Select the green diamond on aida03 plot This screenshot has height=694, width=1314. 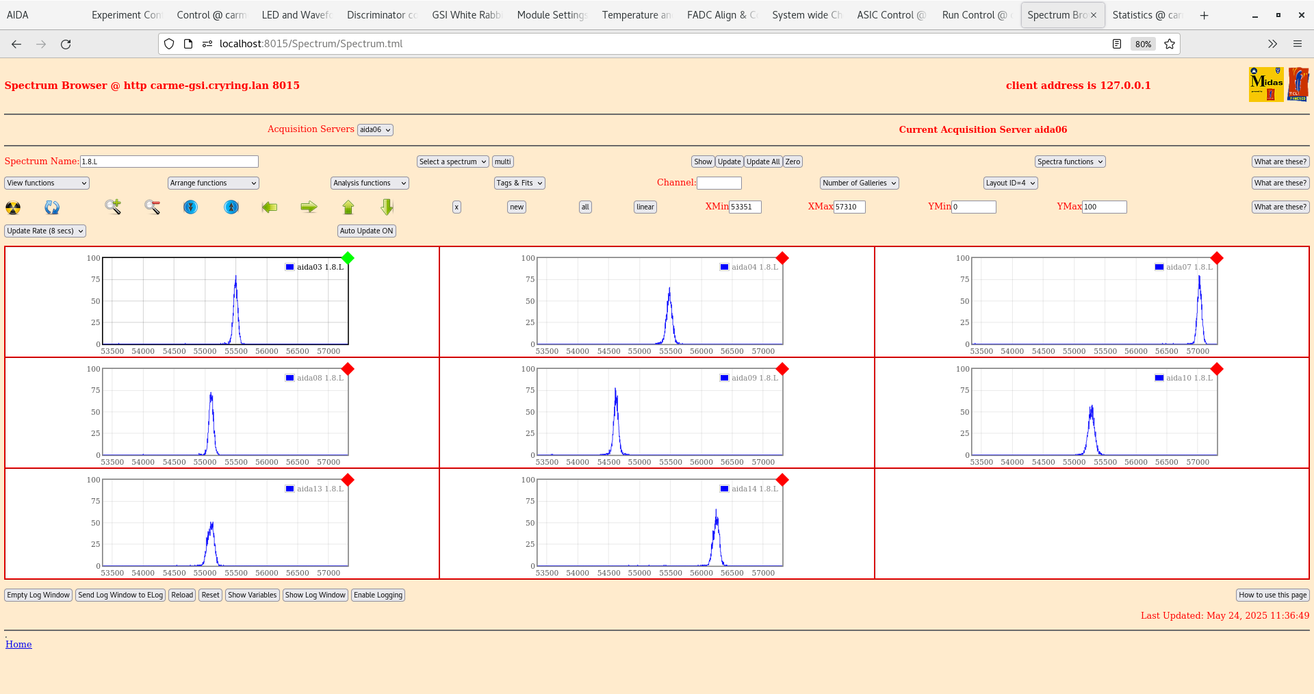click(x=348, y=258)
